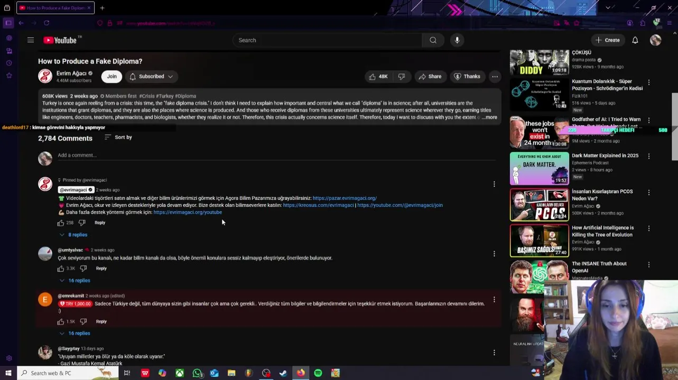Open the evrimagaci.org/youtube link
Image resolution: width=678 pixels, height=380 pixels.
pyautogui.click(x=188, y=212)
